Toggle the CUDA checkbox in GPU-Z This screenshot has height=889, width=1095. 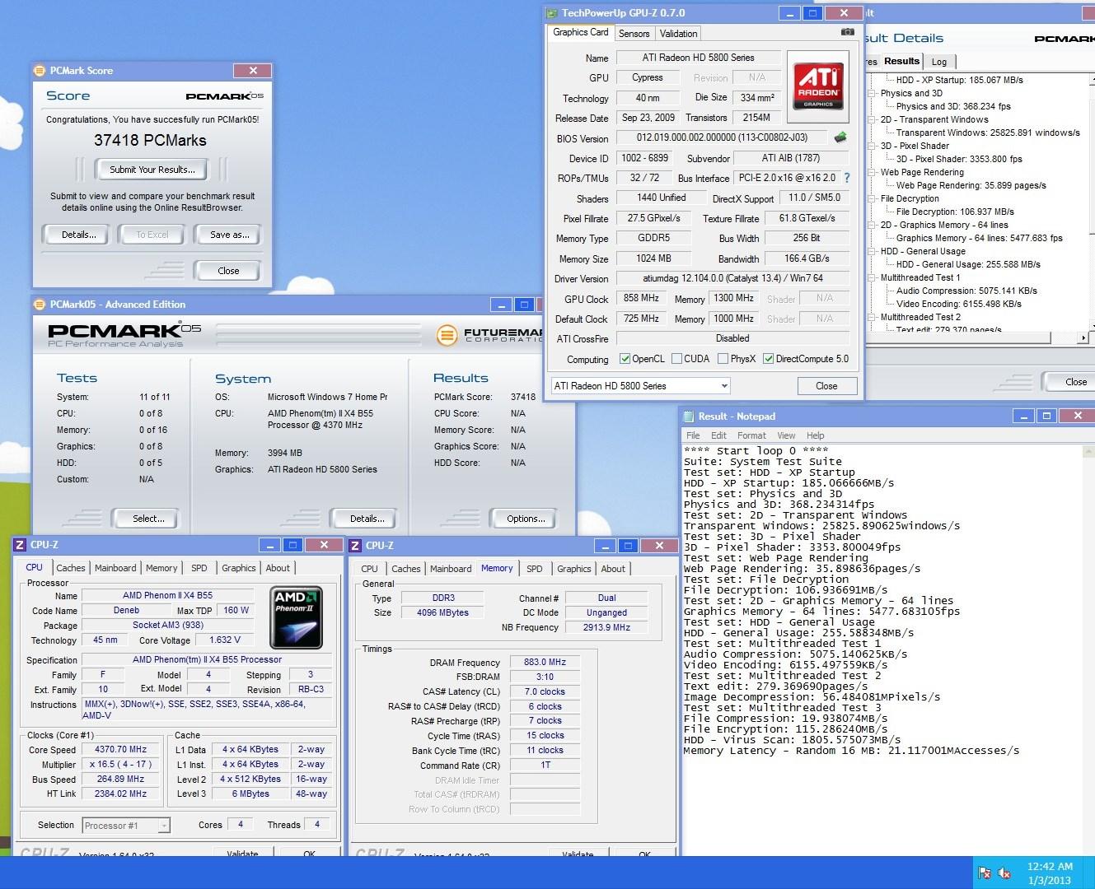pyautogui.click(x=676, y=359)
